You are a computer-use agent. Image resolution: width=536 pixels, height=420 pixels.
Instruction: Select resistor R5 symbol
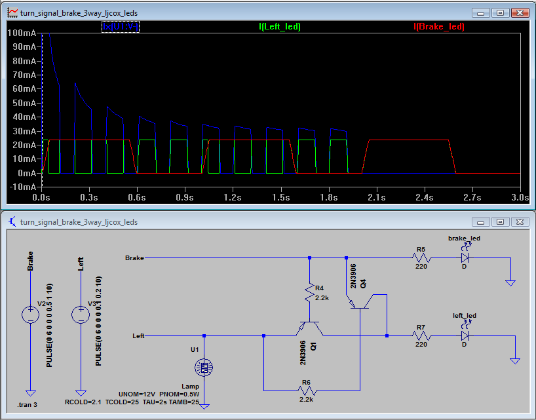(421, 258)
